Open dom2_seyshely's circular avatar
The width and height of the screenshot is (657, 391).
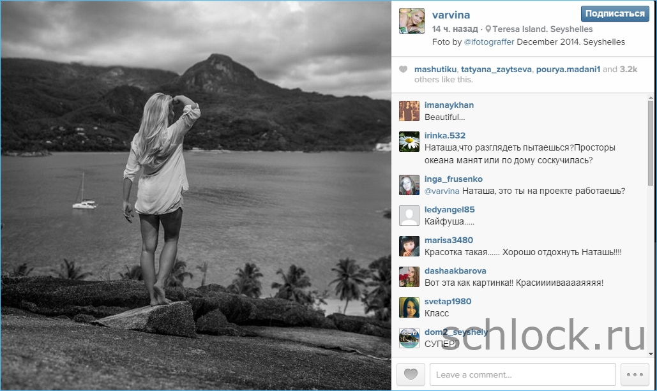click(409, 338)
